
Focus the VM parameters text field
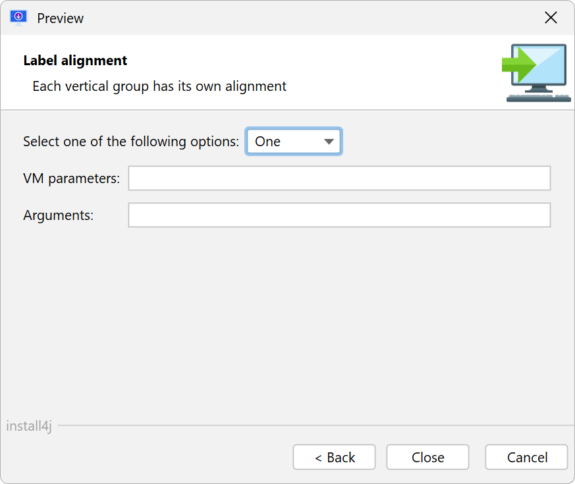click(x=339, y=178)
